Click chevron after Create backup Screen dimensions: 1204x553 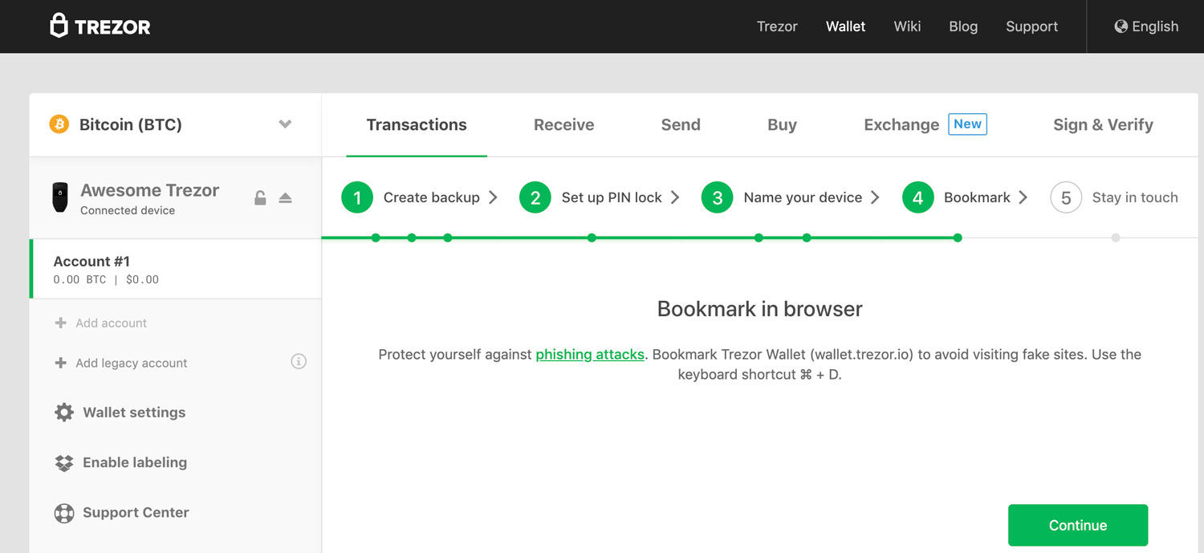point(493,197)
